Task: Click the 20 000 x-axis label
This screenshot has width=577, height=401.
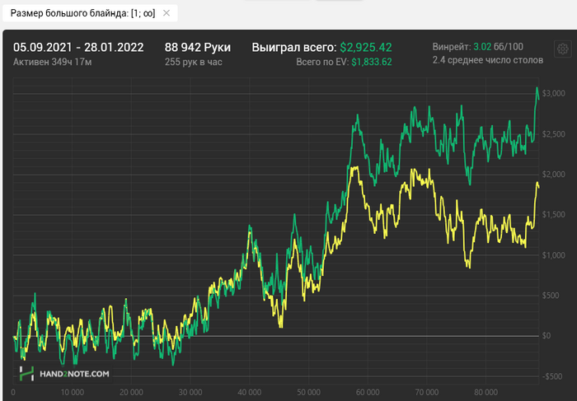Action: coord(131,392)
